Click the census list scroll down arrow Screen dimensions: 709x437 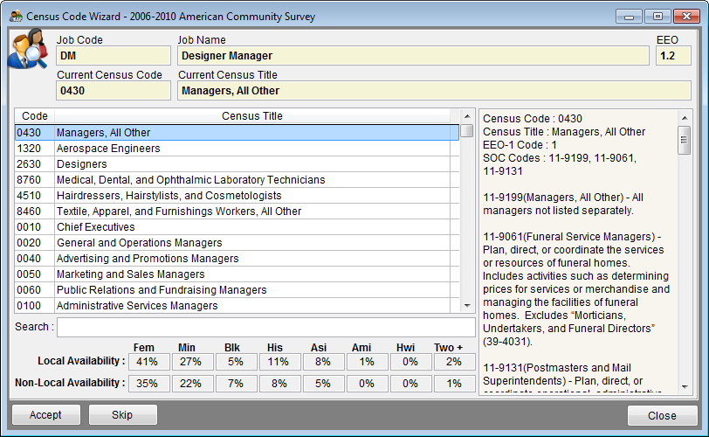click(467, 306)
